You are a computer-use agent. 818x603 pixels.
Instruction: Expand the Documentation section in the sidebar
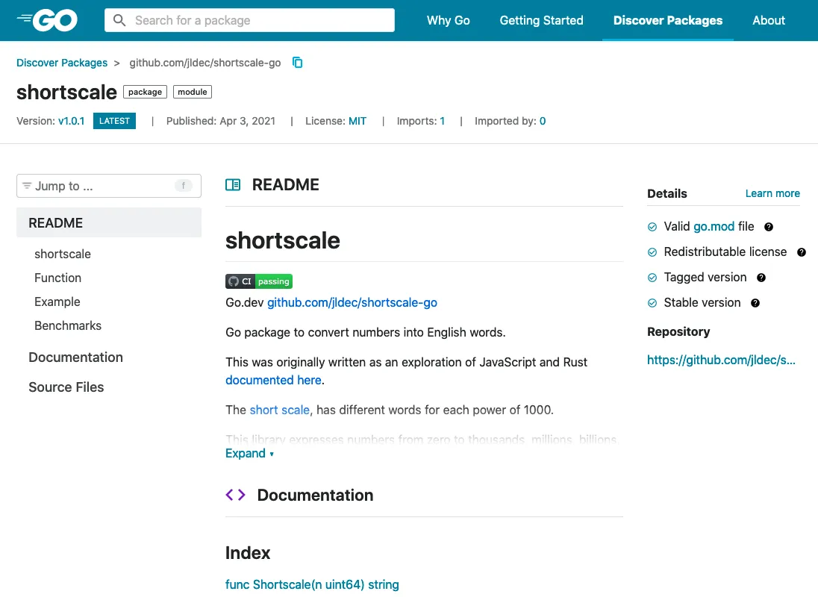pyautogui.click(x=75, y=357)
